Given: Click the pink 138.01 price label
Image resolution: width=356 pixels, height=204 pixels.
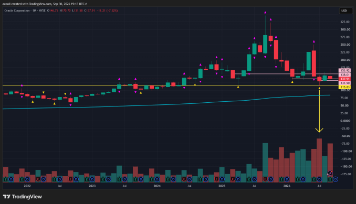Looking at the screenshot, I should (344, 75).
